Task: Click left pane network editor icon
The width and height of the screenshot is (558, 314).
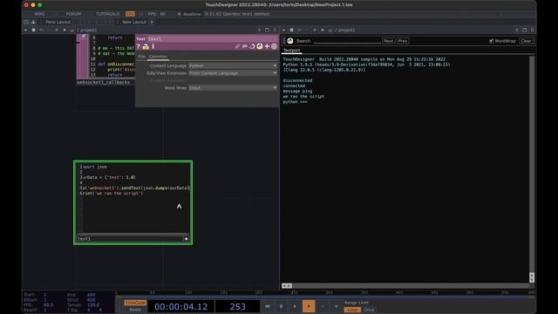Action: 33,31
